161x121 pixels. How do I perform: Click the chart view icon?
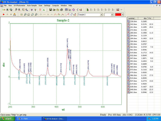tap(70, 10)
